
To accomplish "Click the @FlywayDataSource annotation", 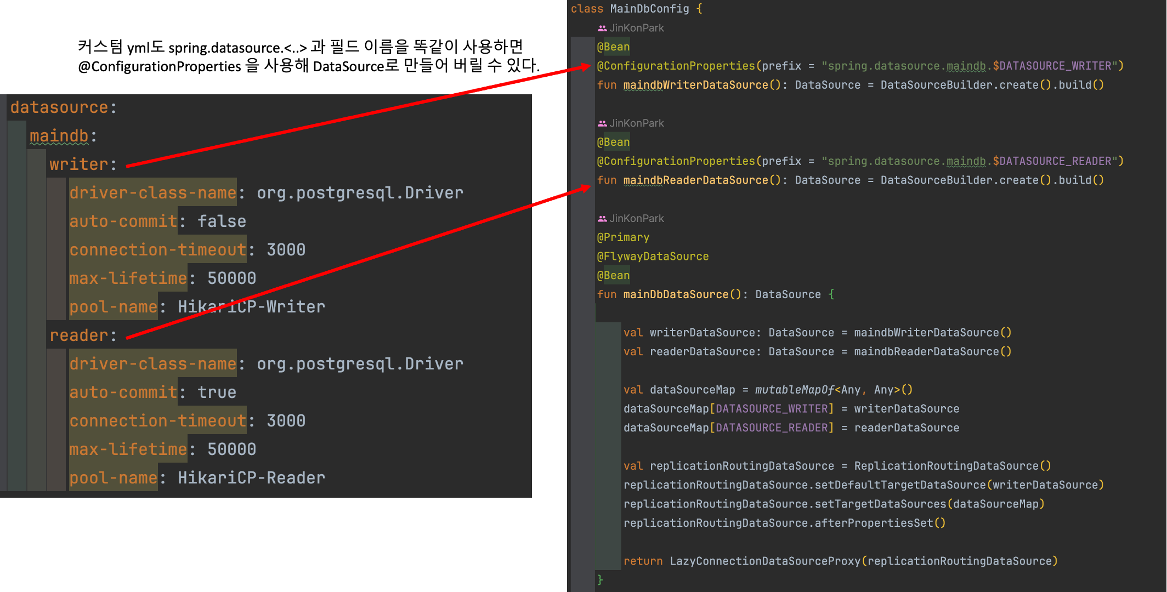I will point(653,257).
